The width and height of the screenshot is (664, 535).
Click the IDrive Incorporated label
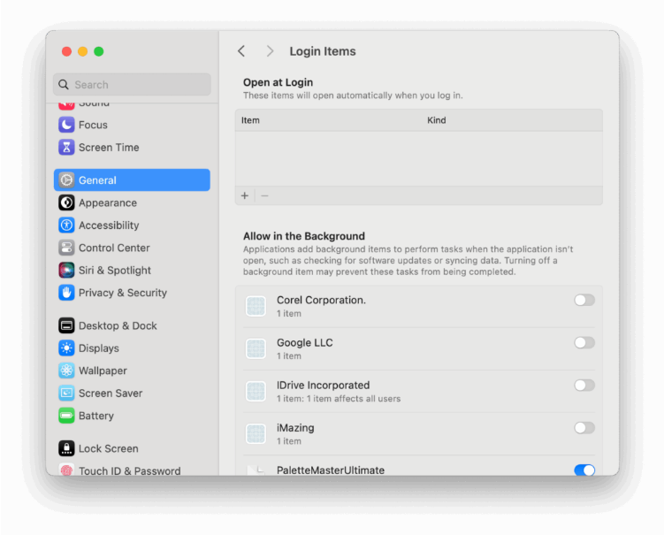point(323,386)
